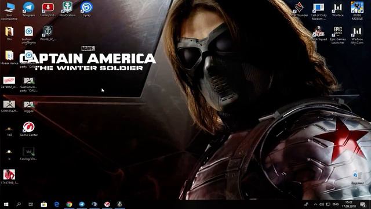Image resolution: width=371 pixels, height=209 pixels.
Task: Switch to Game Center in taskbar
Action: 107,204
